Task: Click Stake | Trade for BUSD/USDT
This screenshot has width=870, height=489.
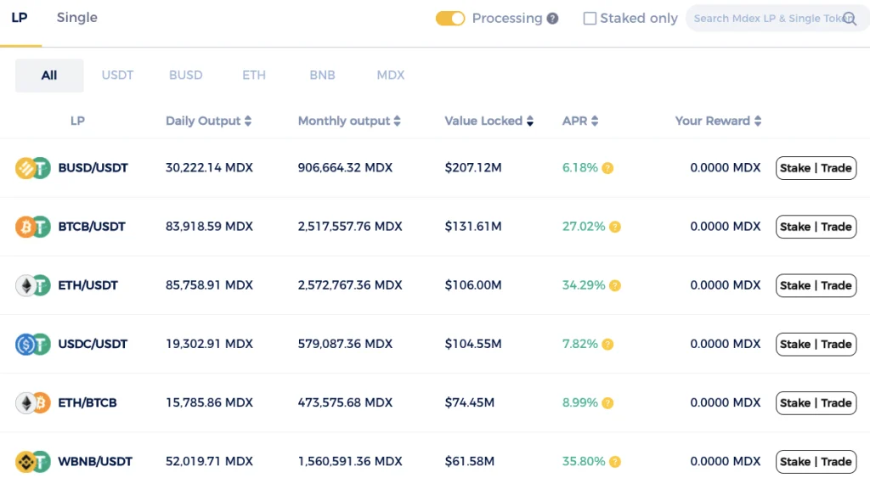Action: [816, 168]
